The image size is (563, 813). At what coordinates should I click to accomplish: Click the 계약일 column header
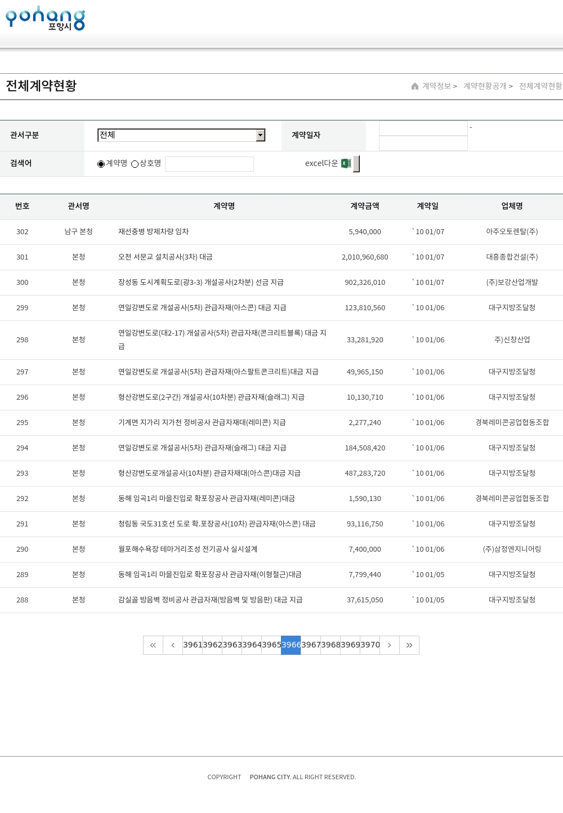click(428, 206)
